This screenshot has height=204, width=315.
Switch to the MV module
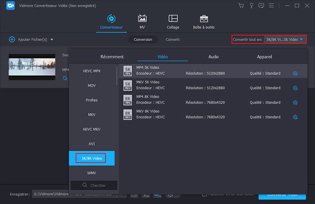[x=142, y=22]
